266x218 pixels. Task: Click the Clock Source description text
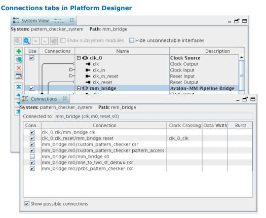click(x=185, y=58)
